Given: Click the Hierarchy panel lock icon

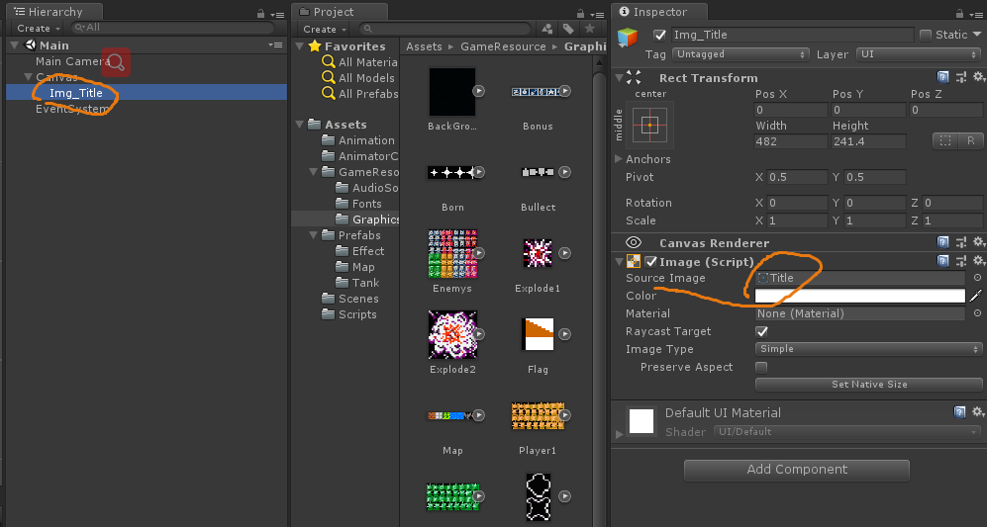Looking at the screenshot, I should [260, 13].
